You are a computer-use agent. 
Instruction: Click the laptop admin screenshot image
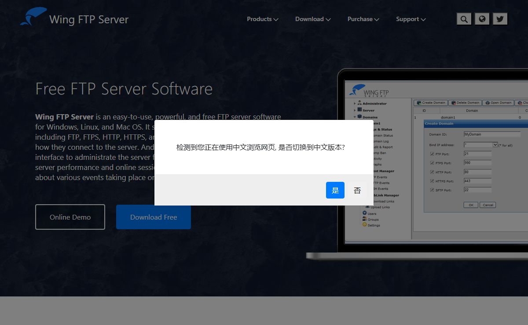pyautogui.click(x=417, y=164)
